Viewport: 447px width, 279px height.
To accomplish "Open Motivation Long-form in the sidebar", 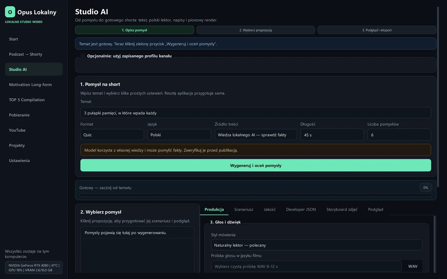I will [x=34, y=85].
